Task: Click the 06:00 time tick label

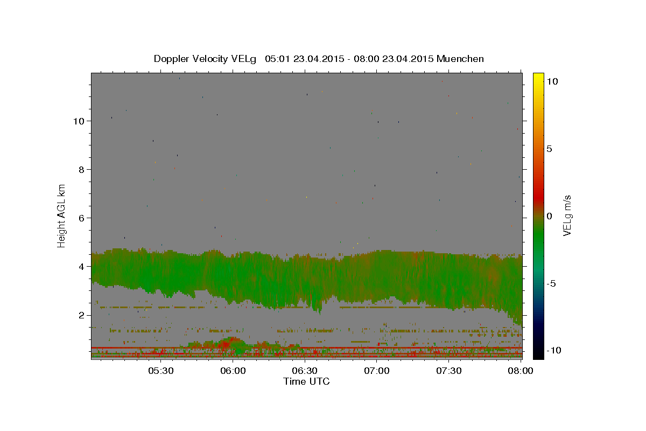Action: coord(233,371)
